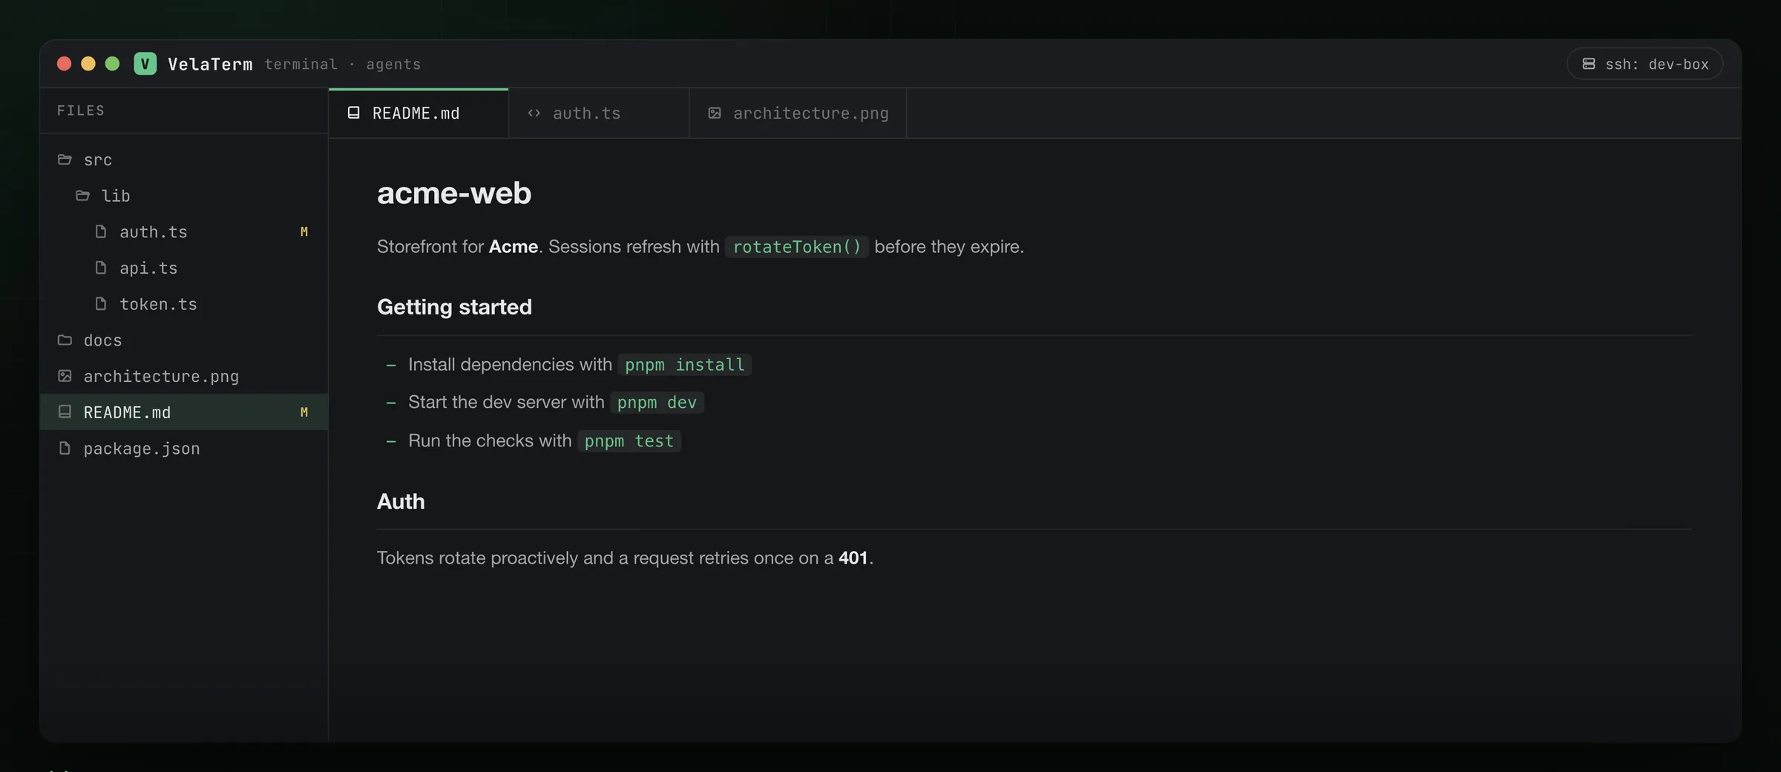
Task: Click the agents label in the title bar
Action: click(393, 65)
